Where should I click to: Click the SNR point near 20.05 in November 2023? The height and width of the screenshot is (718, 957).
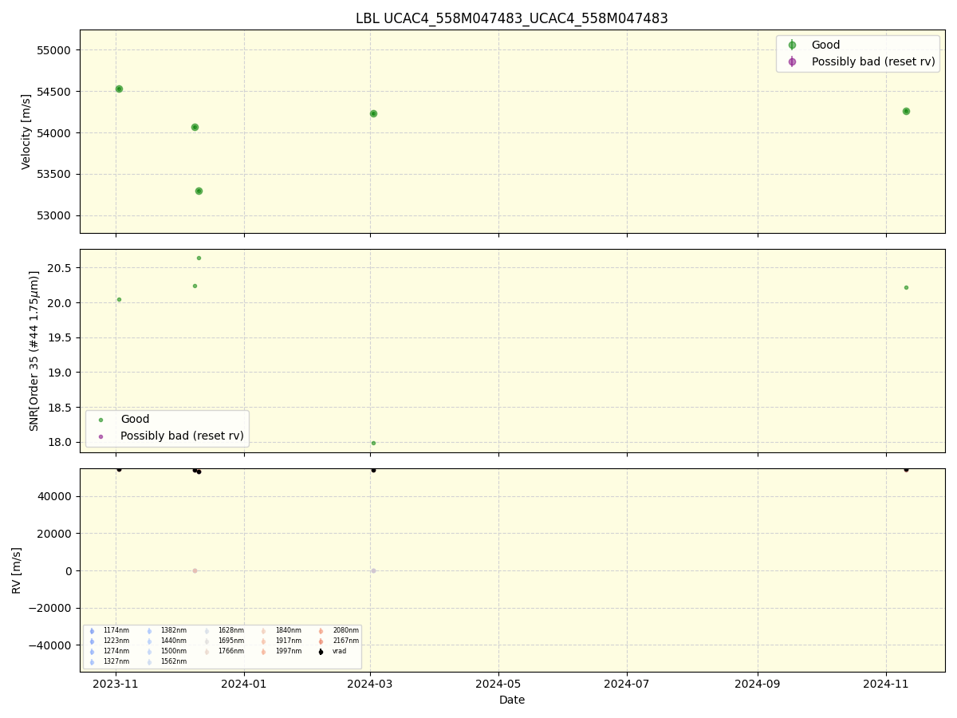(x=119, y=299)
